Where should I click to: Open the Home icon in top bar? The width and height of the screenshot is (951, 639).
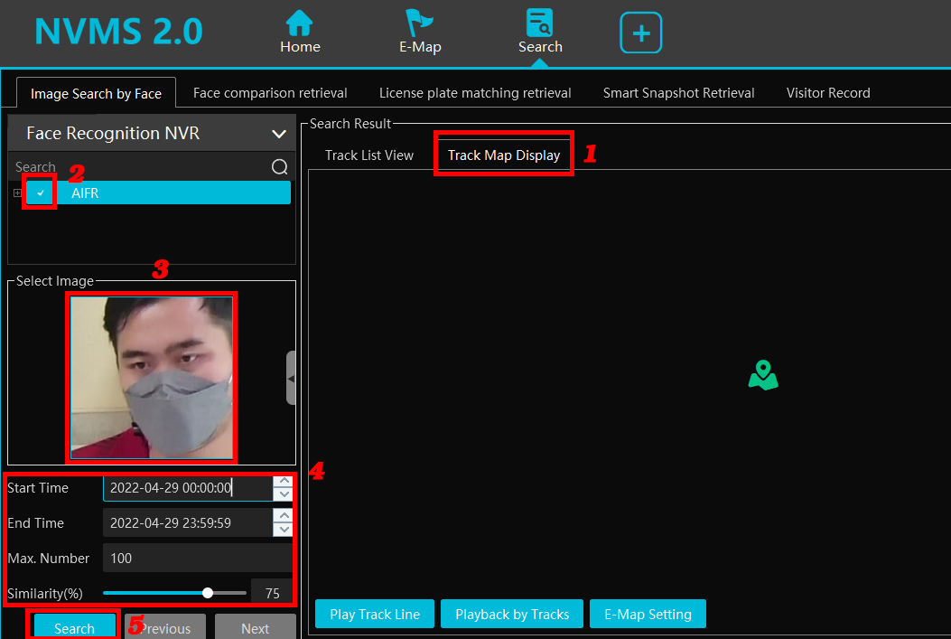point(299,23)
